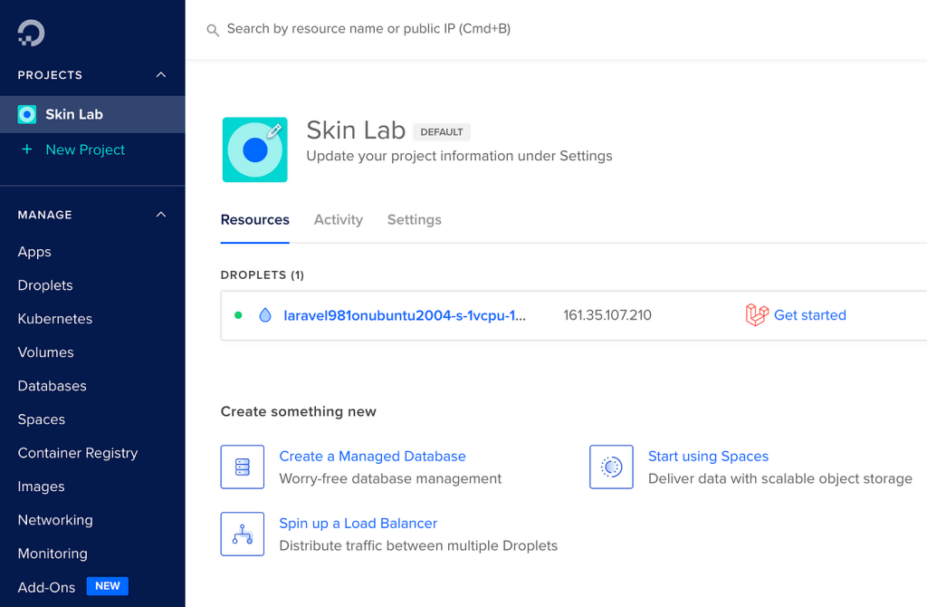Go to Spaces in the sidebar

42,419
